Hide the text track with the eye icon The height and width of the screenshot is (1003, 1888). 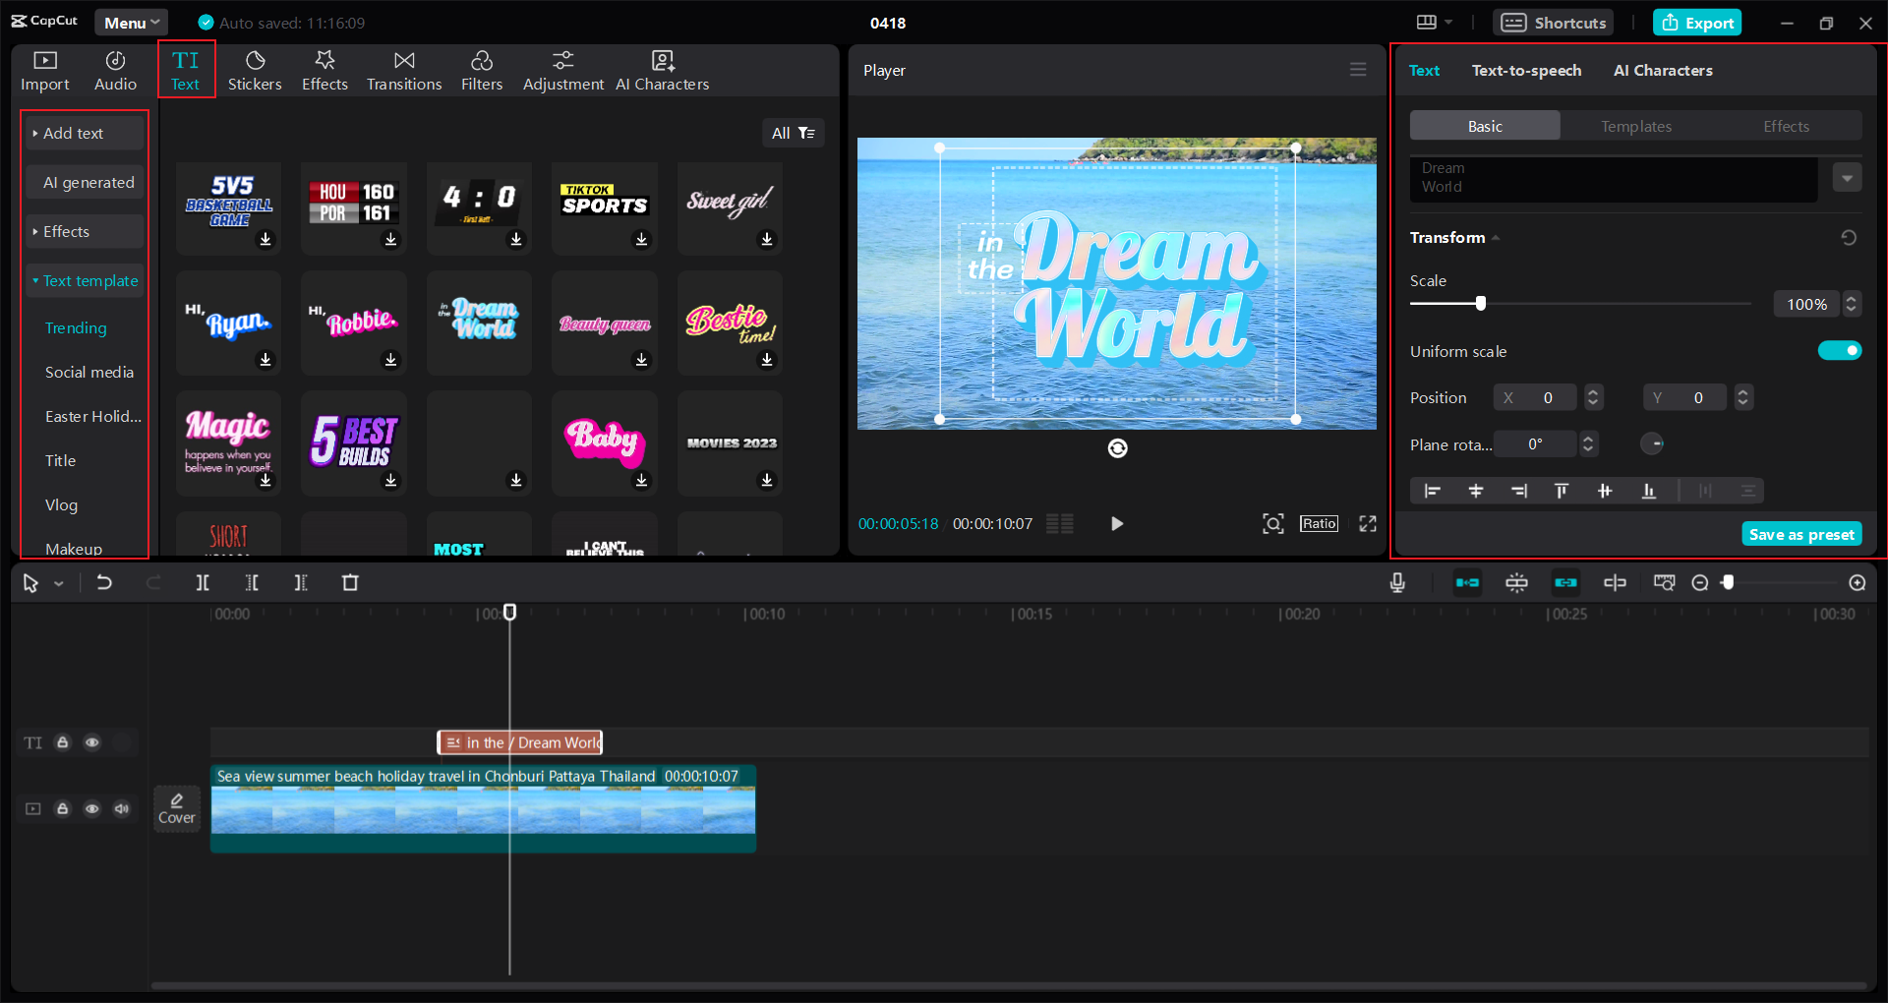pyautogui.click(x=92, y=742)
